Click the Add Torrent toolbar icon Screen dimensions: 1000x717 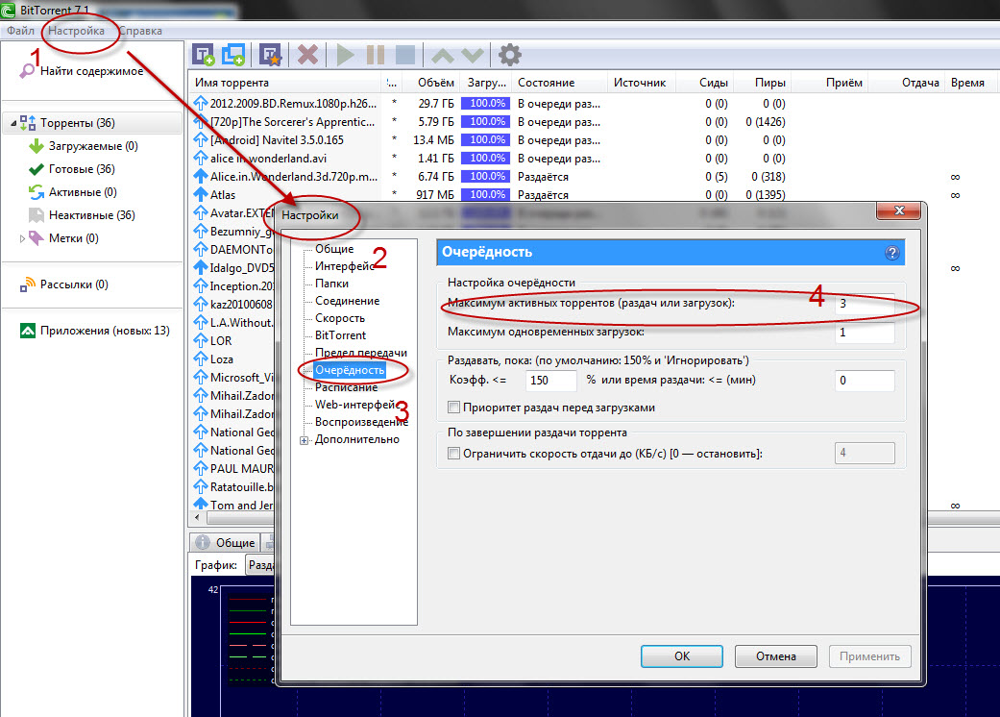pos(204,55)
